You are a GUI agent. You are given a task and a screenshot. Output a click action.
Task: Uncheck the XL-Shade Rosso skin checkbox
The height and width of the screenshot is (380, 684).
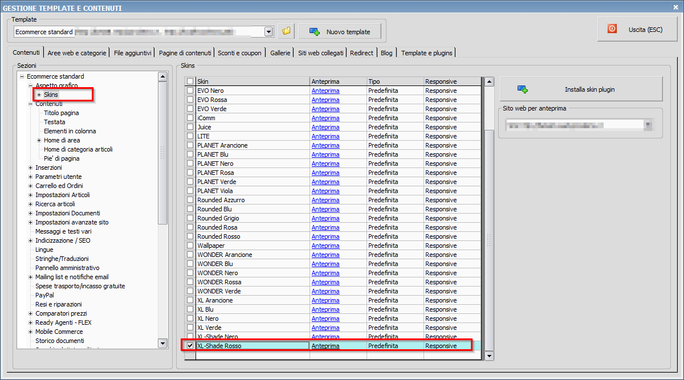190,346
